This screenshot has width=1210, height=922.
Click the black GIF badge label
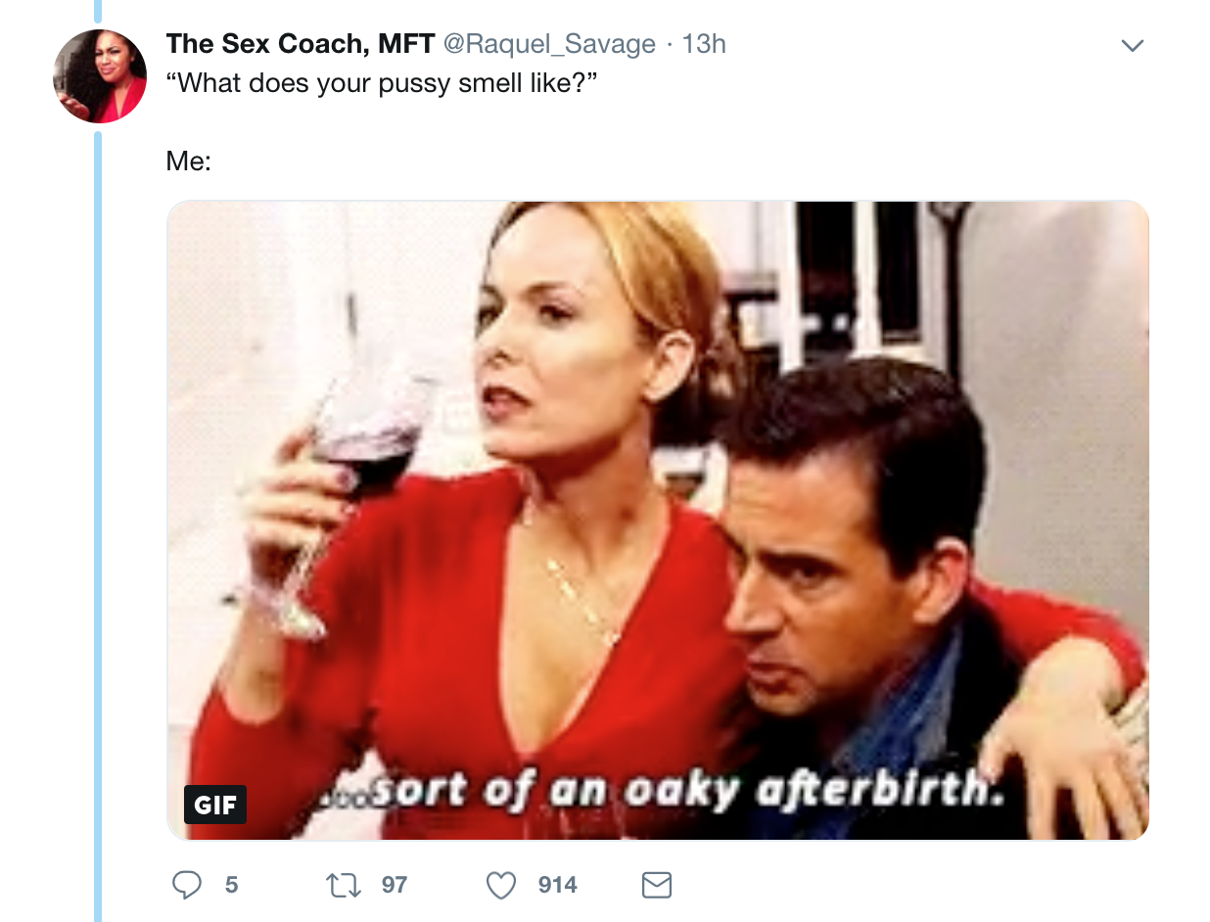tap(215, 805)
